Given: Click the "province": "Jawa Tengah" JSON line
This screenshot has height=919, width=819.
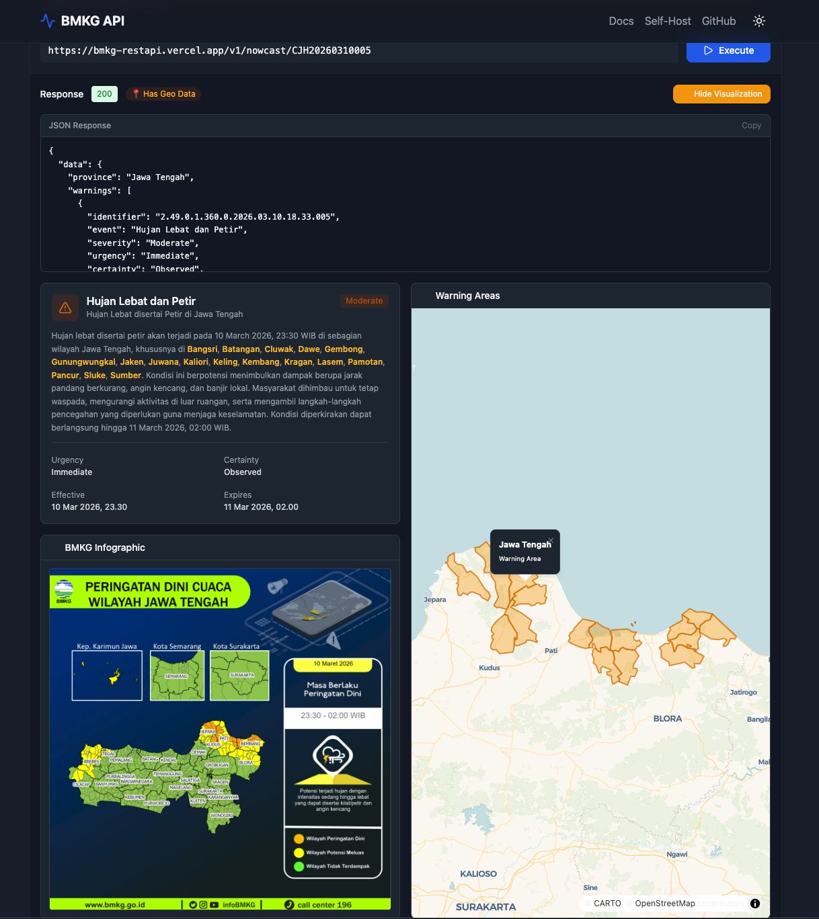Looking at the screenshot, I should [131, 177].
